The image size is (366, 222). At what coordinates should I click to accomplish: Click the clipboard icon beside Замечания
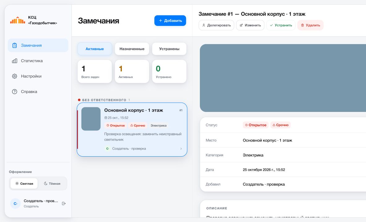[x=15, y=45]
